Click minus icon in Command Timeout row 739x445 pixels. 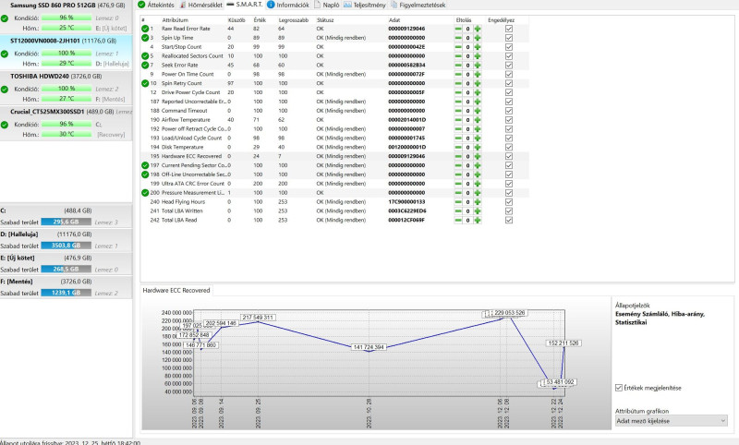click(458, 111)
